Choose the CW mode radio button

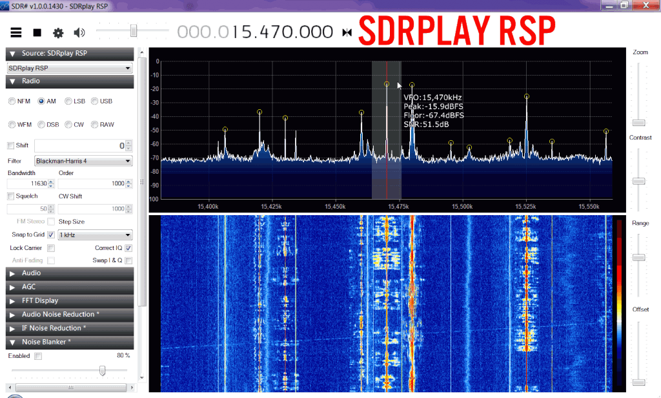point(68,125)
